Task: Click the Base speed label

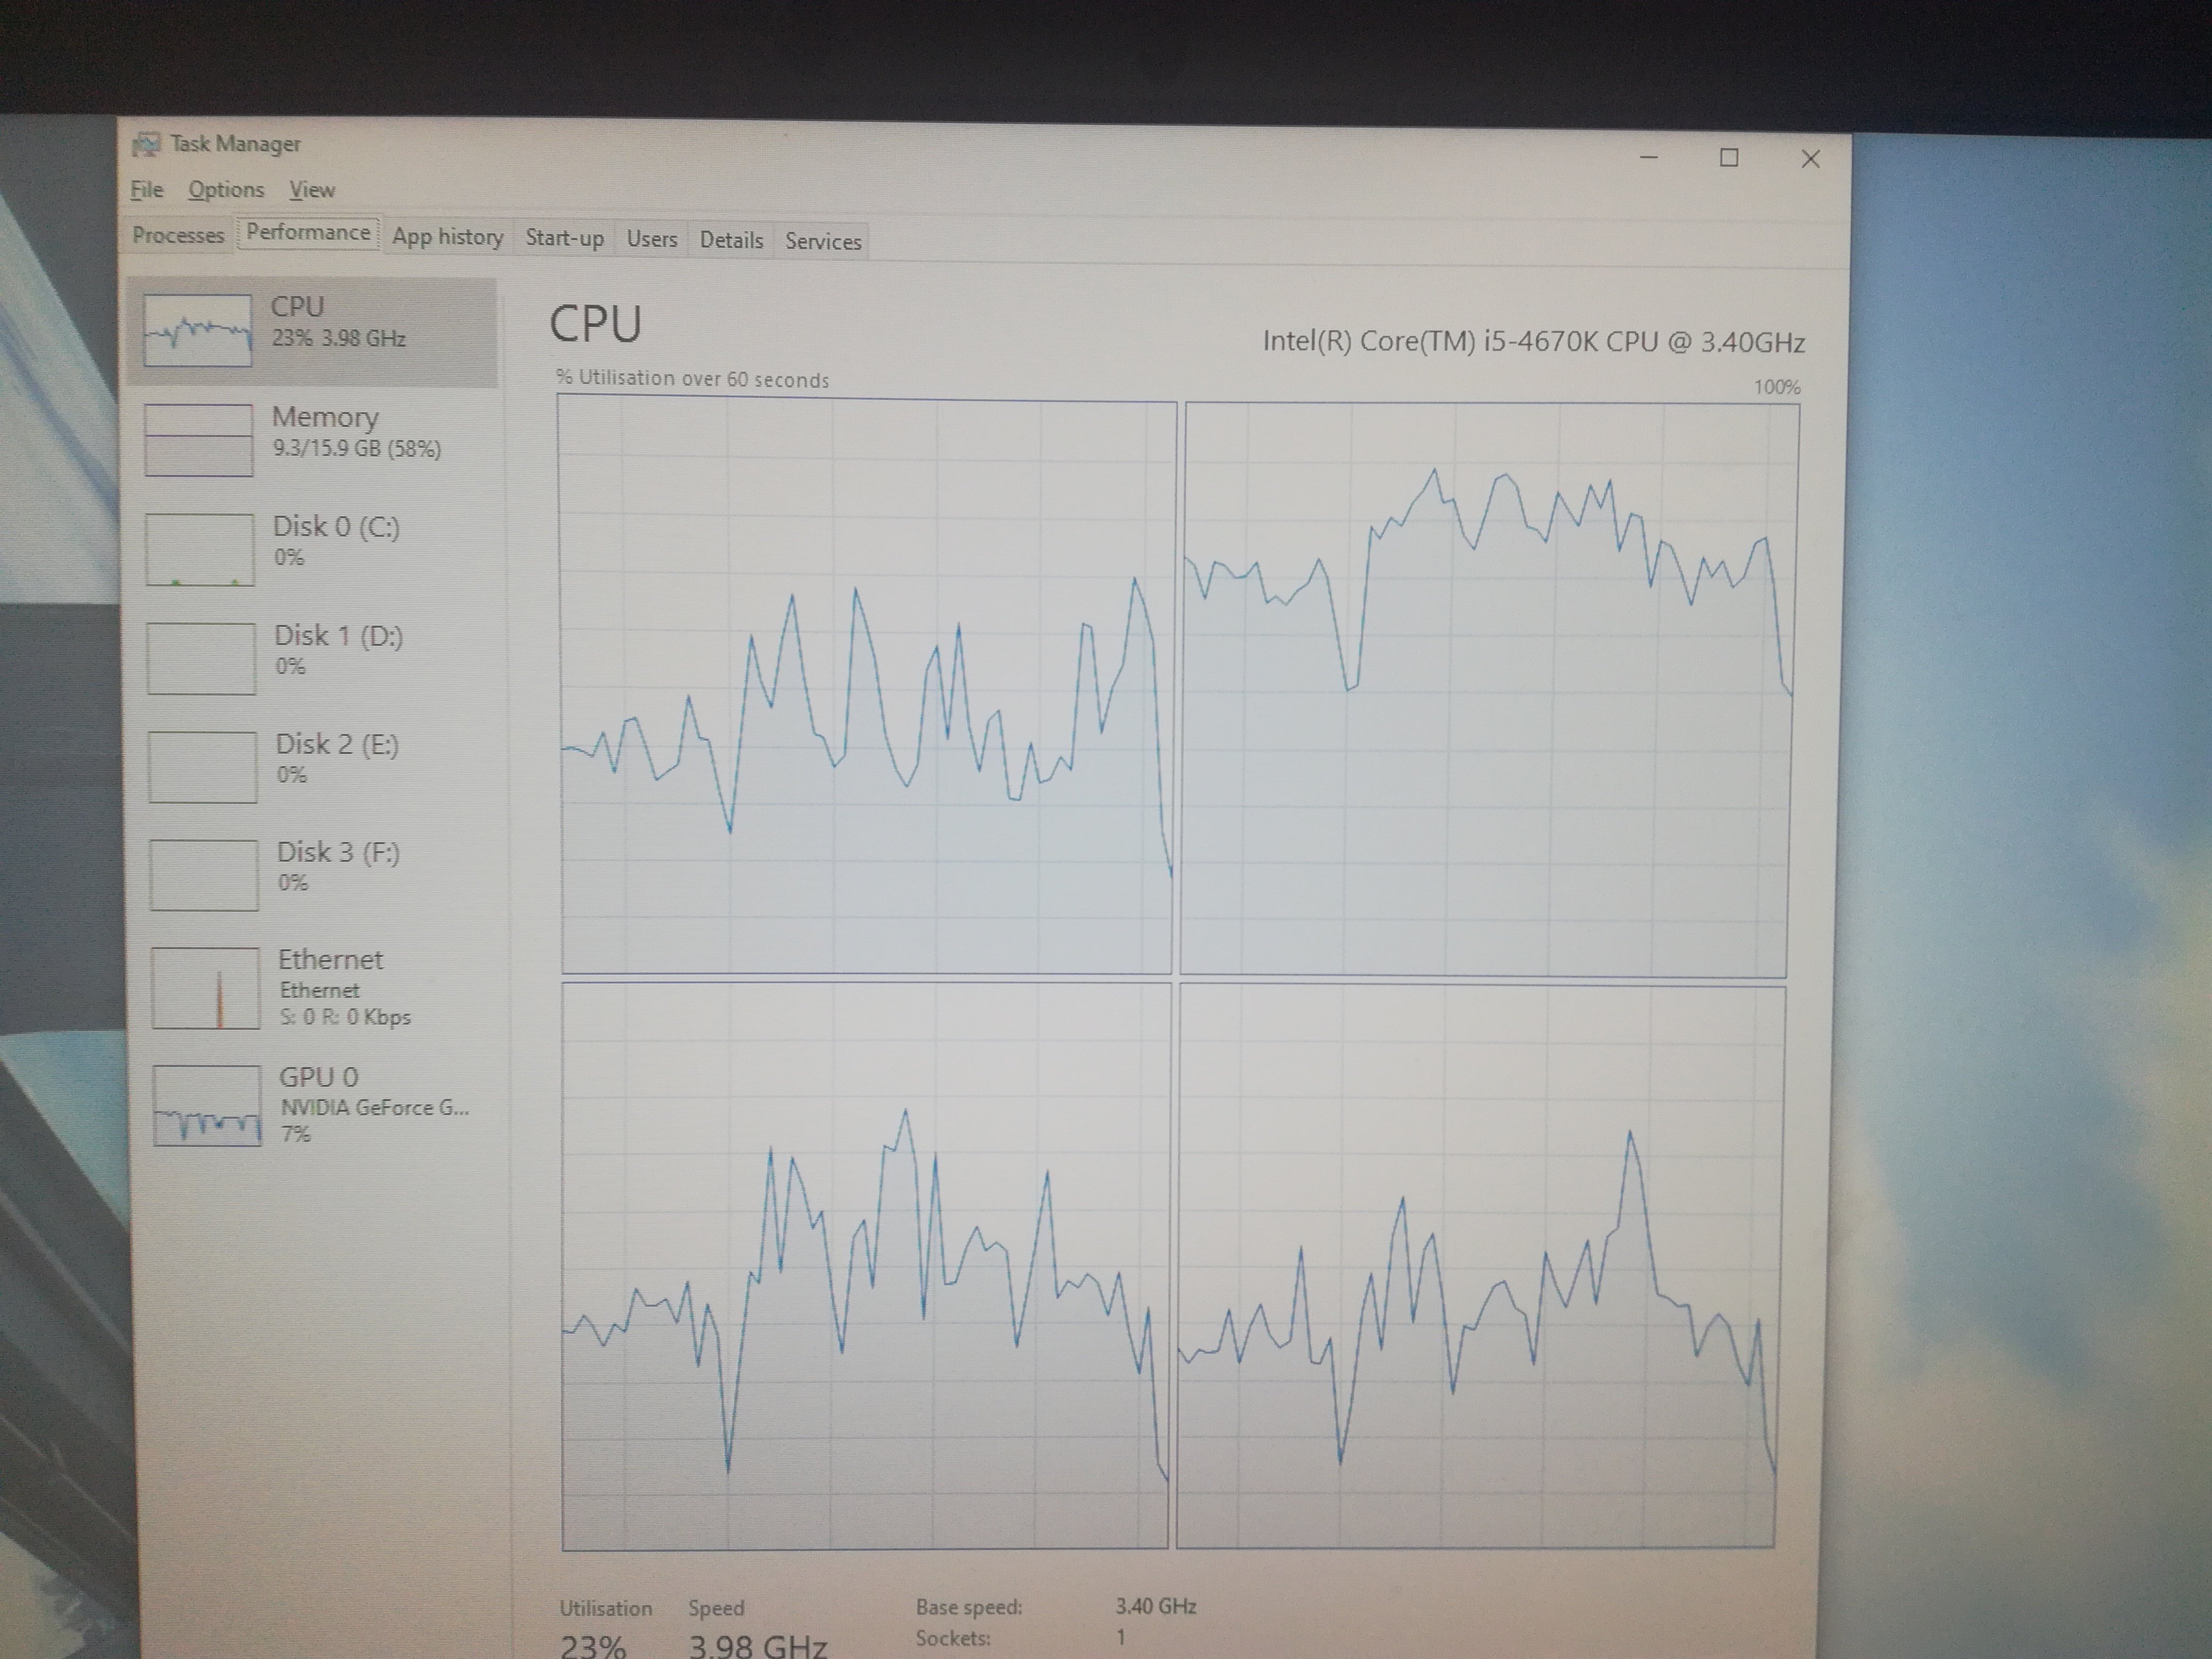Action: click(969, 1606)
